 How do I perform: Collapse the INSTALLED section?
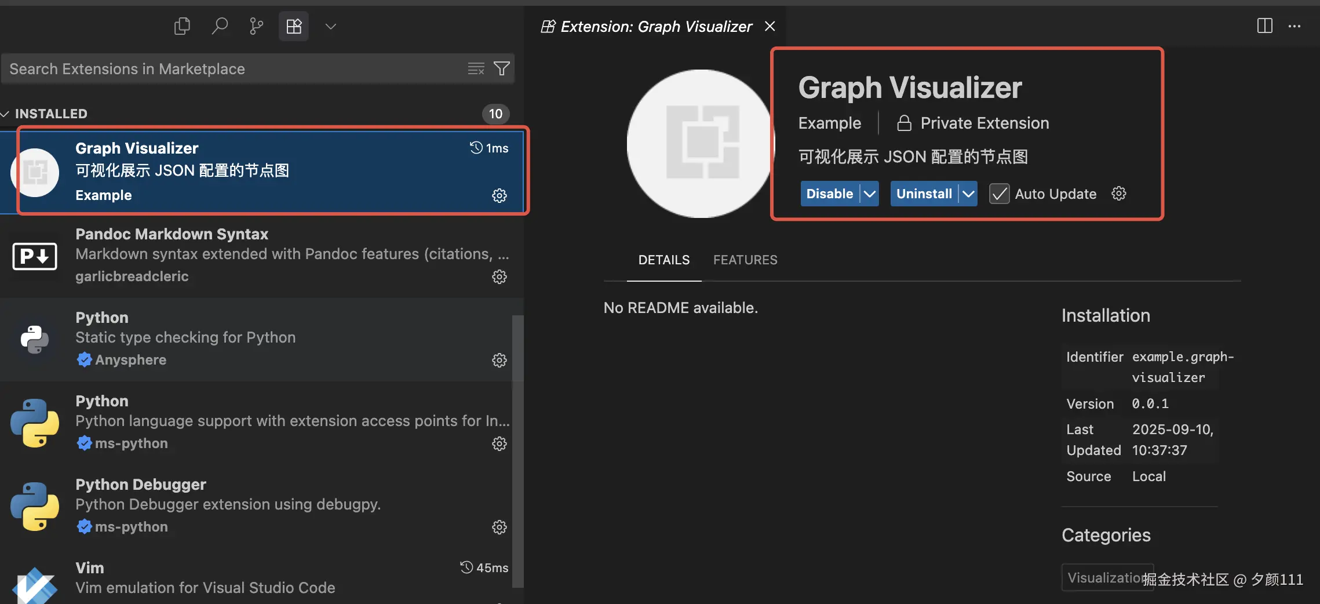click(x=51, y=114)
